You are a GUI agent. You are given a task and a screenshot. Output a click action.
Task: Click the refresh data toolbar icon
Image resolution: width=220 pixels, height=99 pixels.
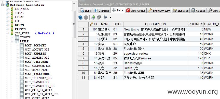[x=80, y=18]
